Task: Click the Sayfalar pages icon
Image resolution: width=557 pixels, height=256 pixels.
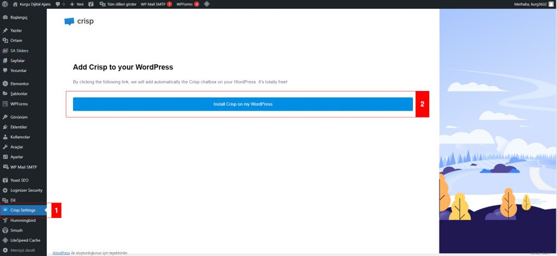Action: [x=5, y=60]
